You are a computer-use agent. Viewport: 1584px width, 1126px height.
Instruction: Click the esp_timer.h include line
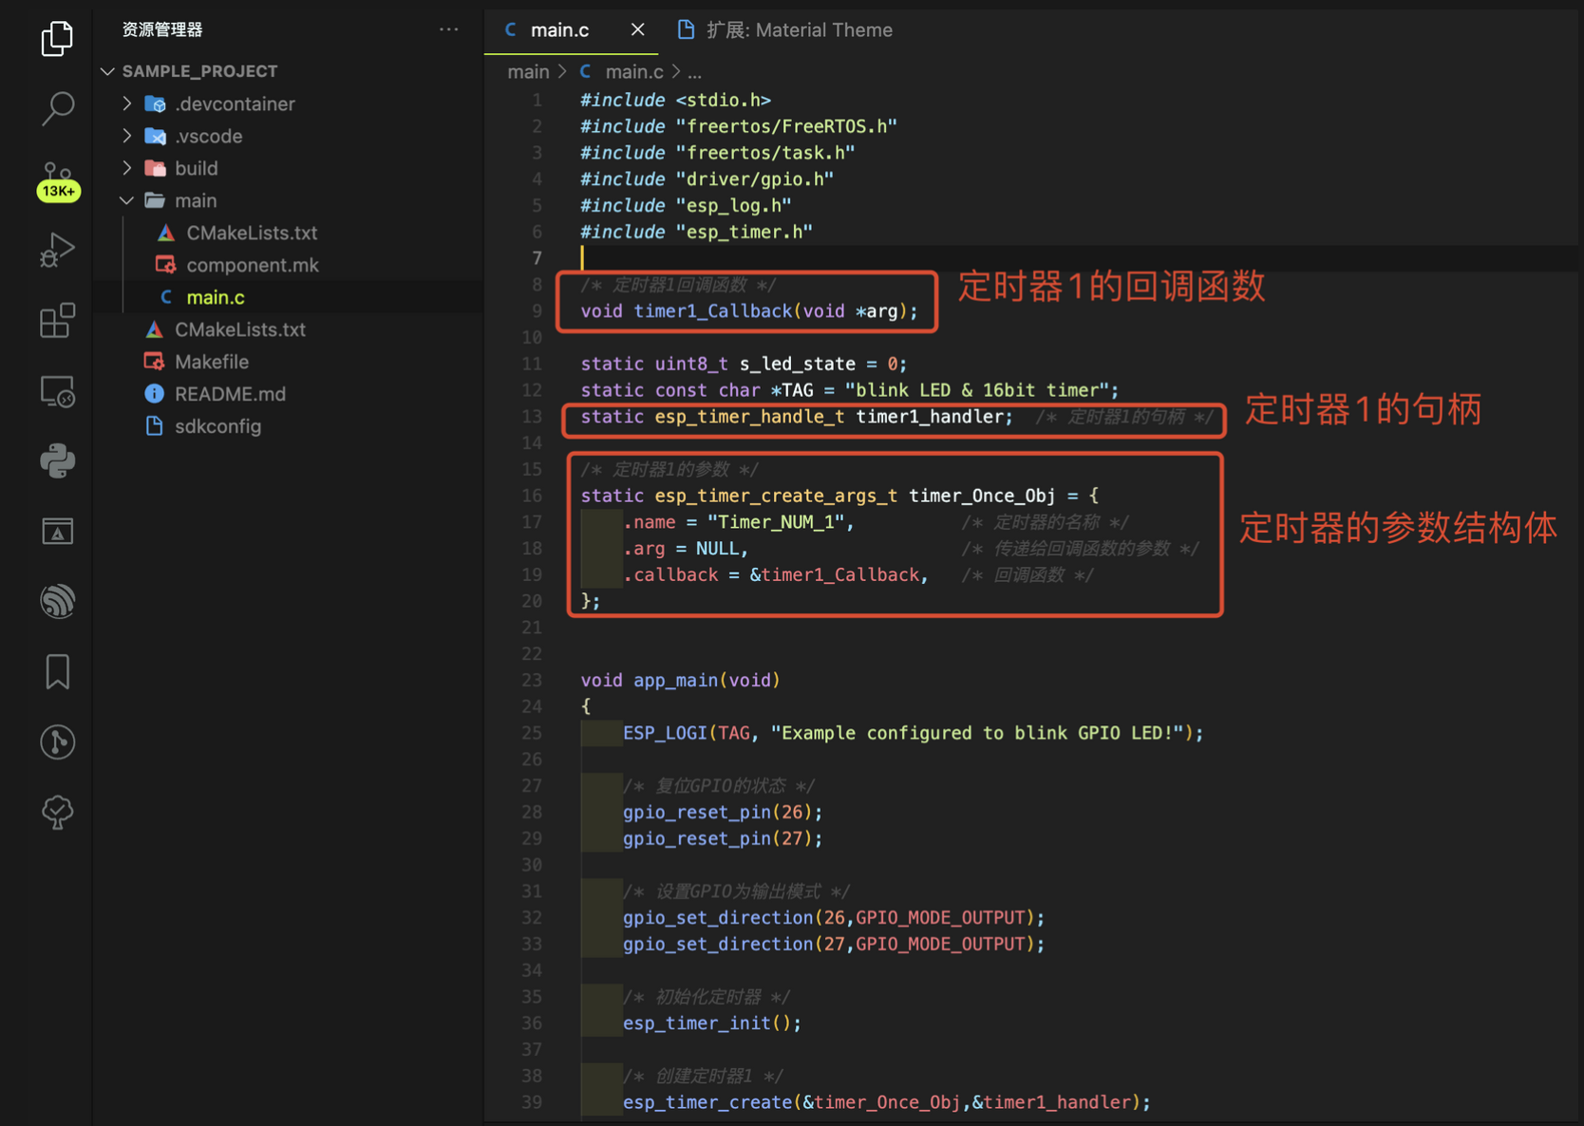696,232
